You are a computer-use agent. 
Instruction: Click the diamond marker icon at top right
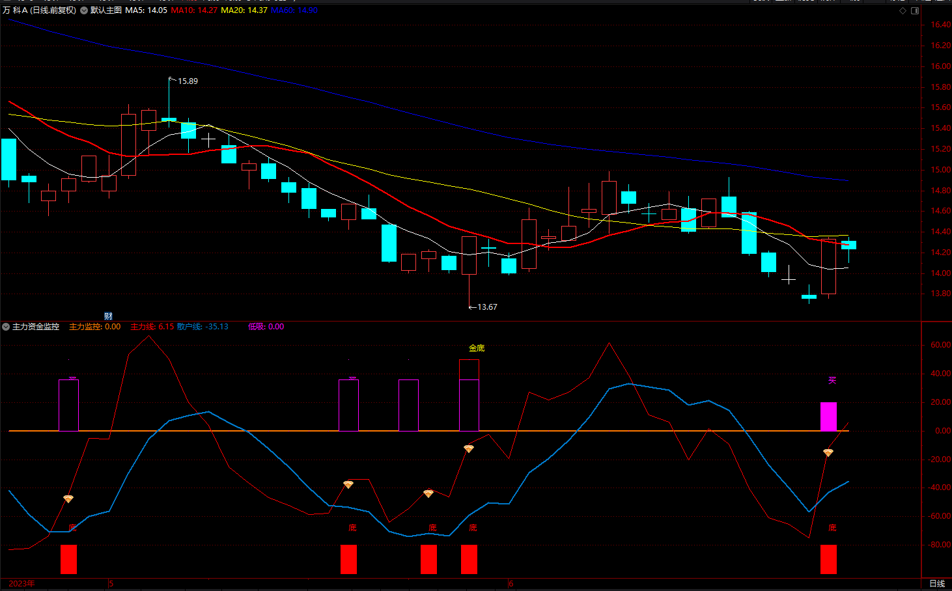[903, 10]
